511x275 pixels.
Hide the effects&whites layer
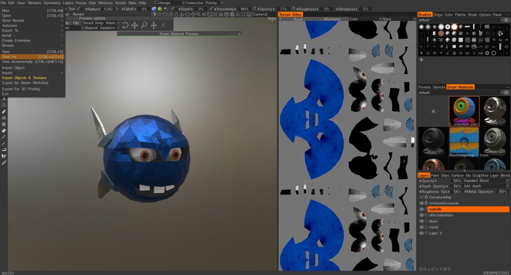click(x=422, y=215)
